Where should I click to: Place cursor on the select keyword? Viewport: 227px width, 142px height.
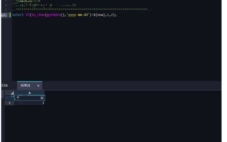tap(18, 15)
